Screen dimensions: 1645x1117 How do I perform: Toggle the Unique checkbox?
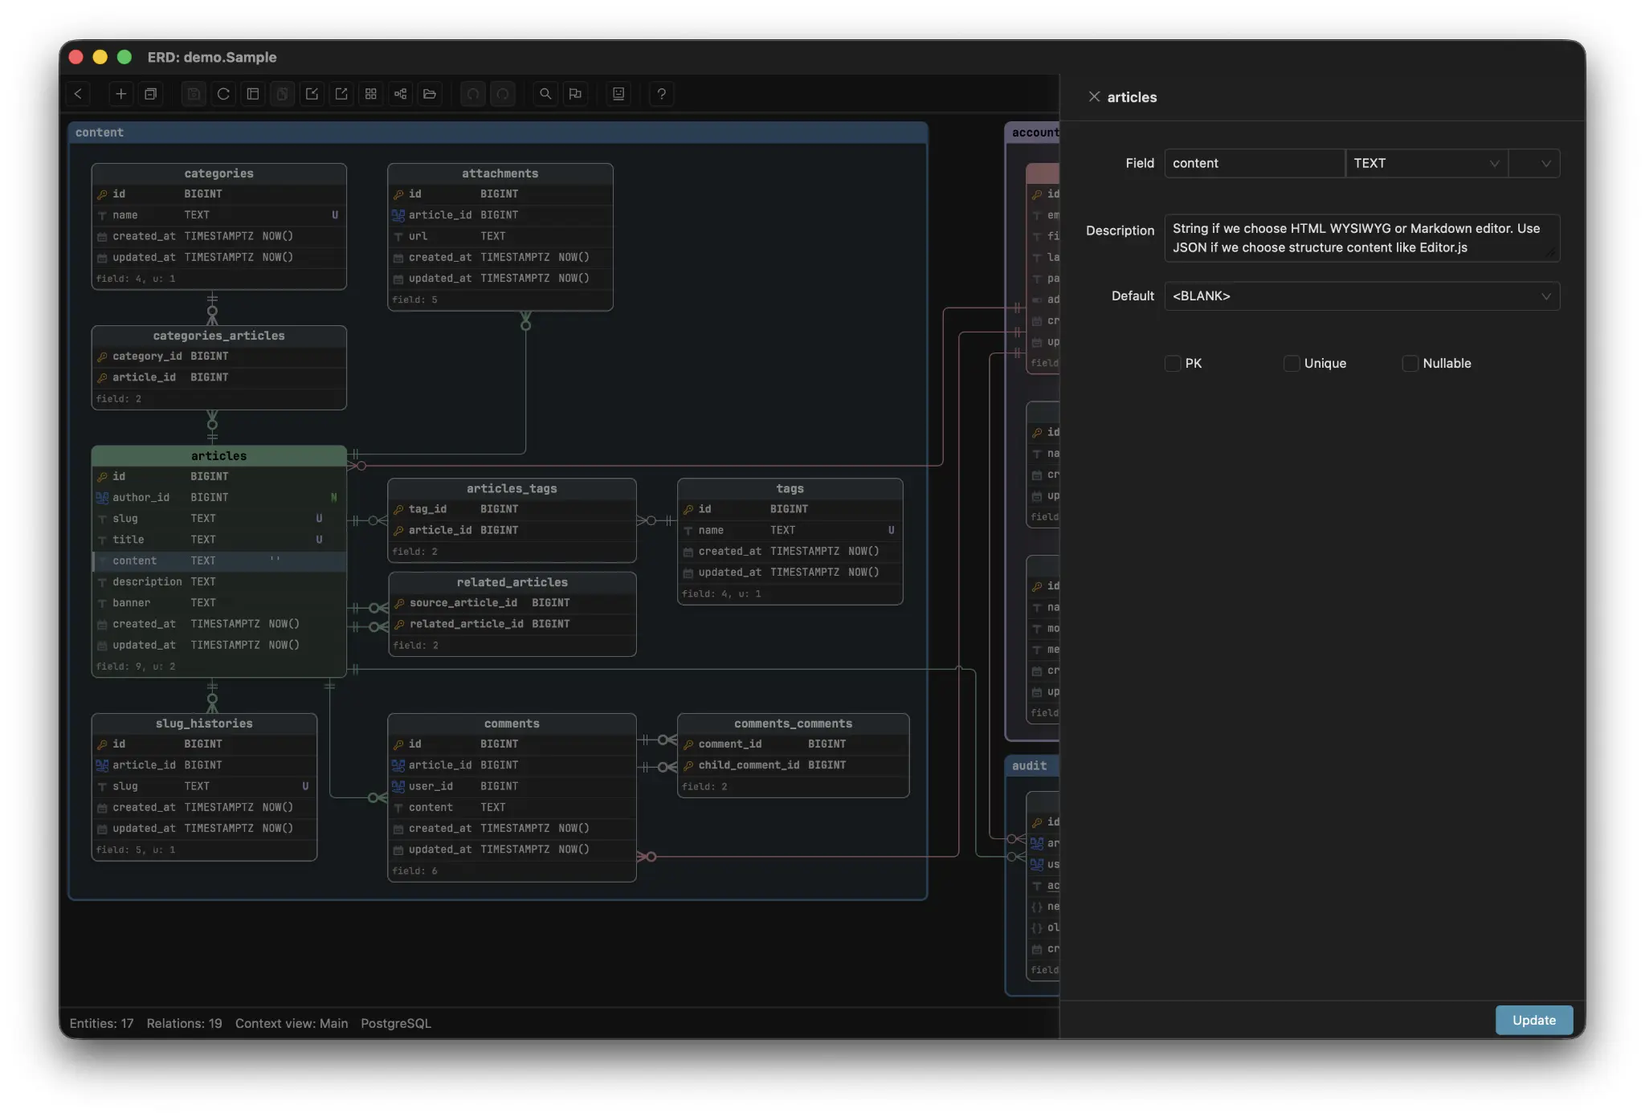(1292, 364)
